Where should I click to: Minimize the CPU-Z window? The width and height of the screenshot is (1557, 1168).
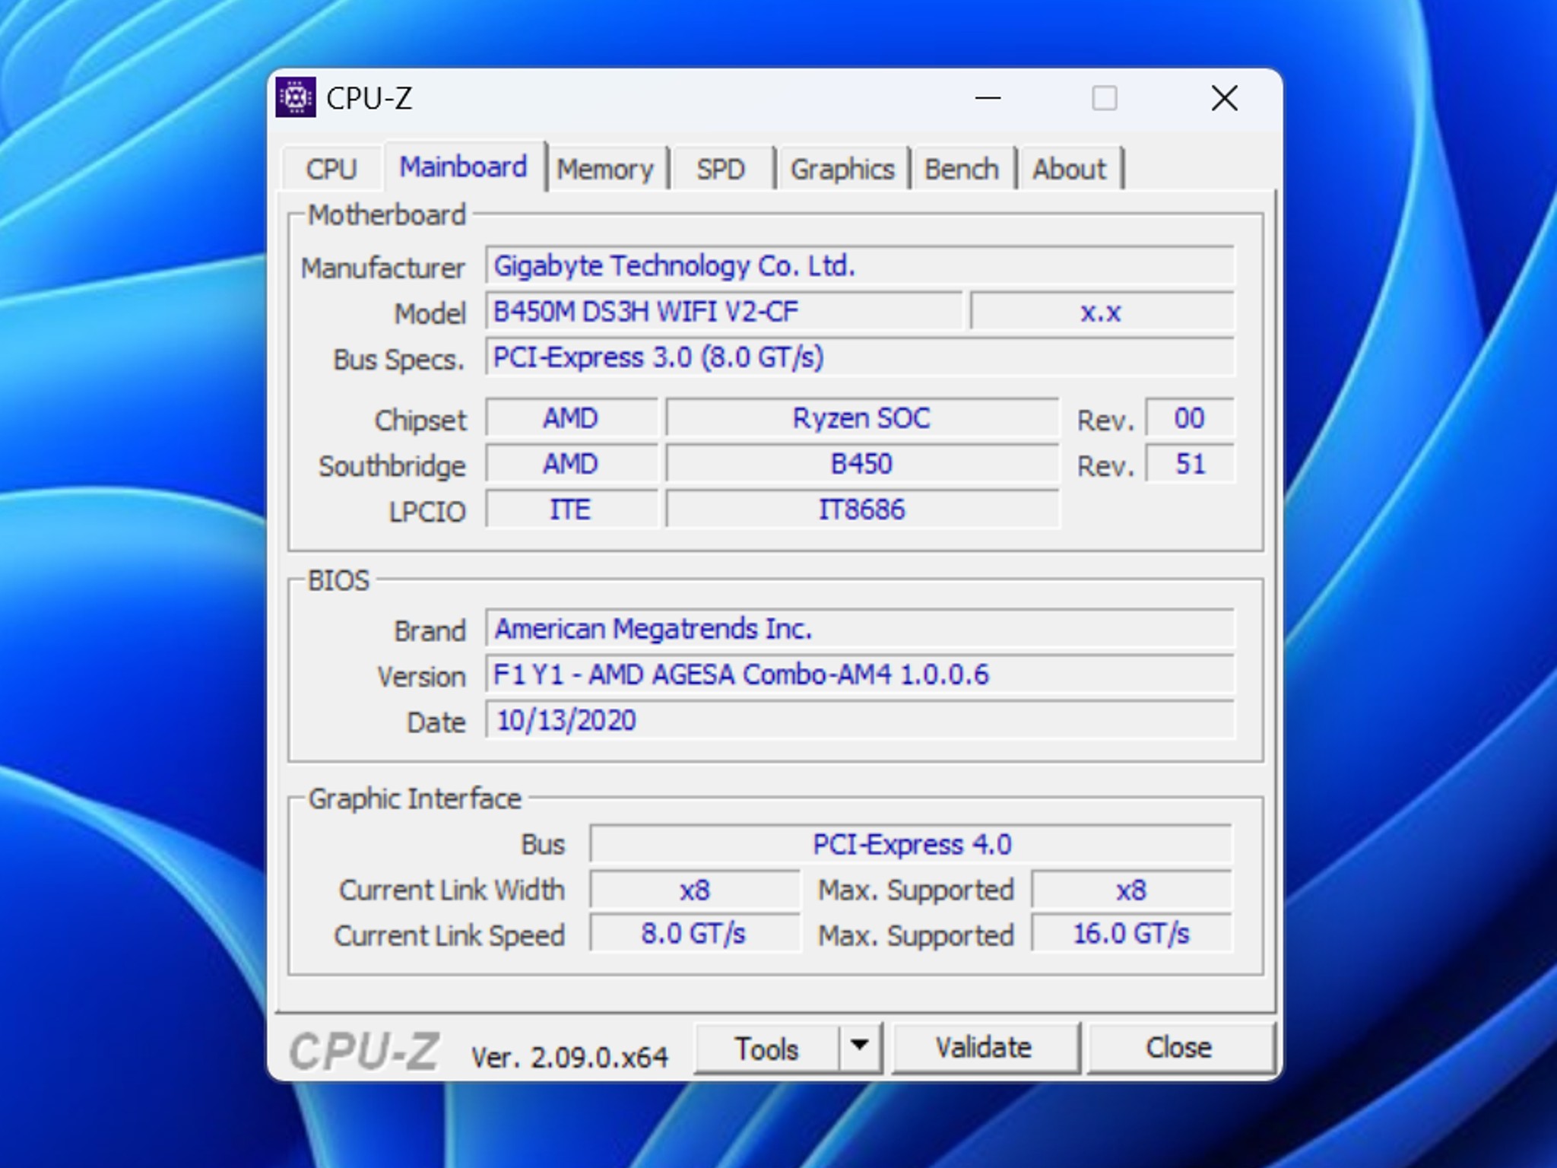(x=988, y=98)
